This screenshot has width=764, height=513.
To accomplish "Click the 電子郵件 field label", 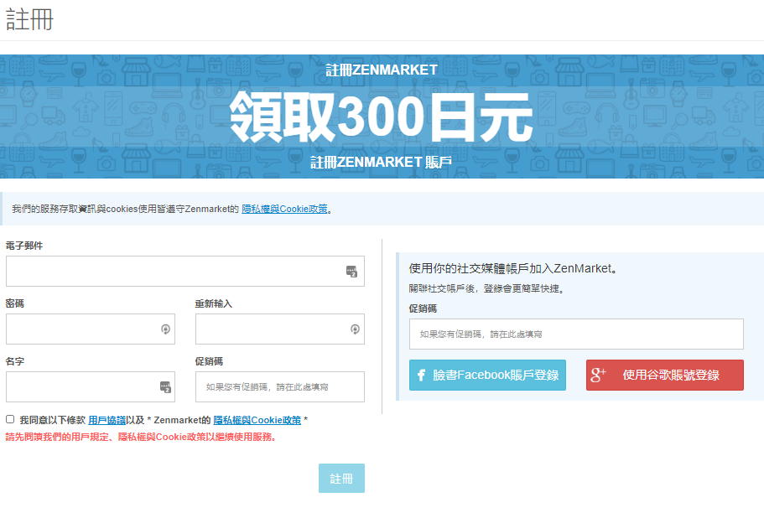I will (24, 246).
